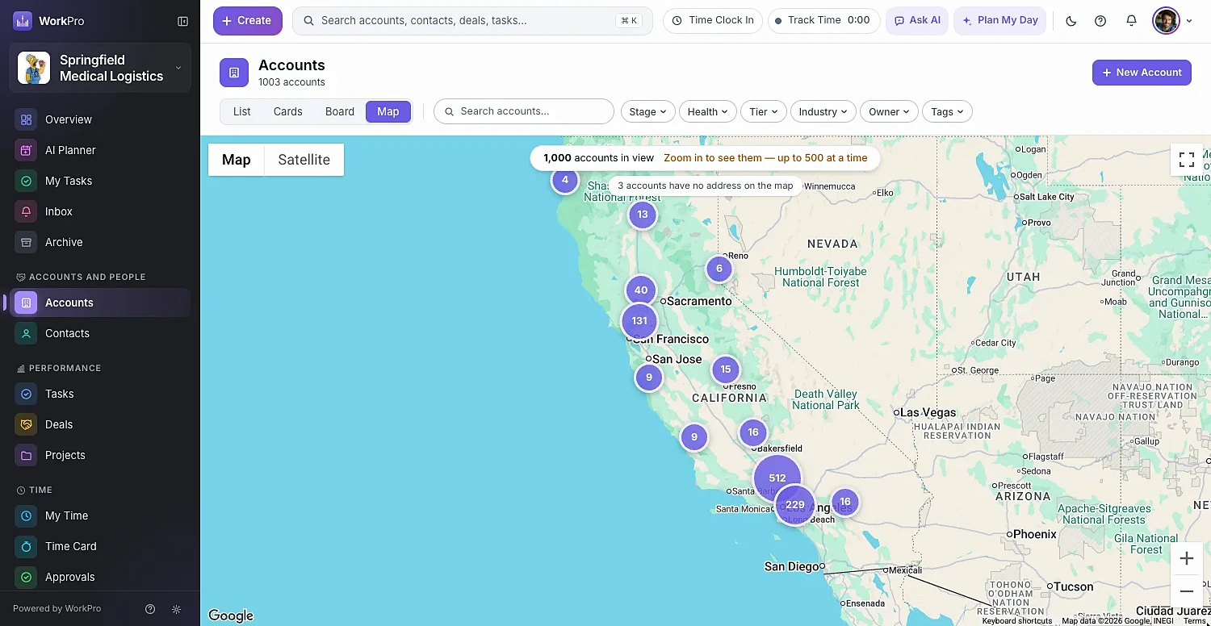Click the 512 accounts map cluster

click(x=777, y=478)
